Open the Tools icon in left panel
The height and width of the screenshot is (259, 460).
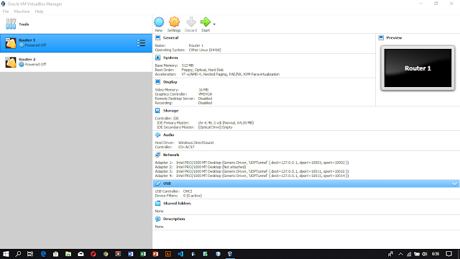[x=11, y=24]
